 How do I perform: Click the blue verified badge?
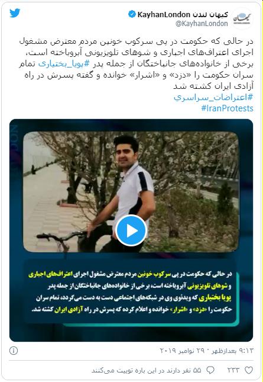[132, 14]
